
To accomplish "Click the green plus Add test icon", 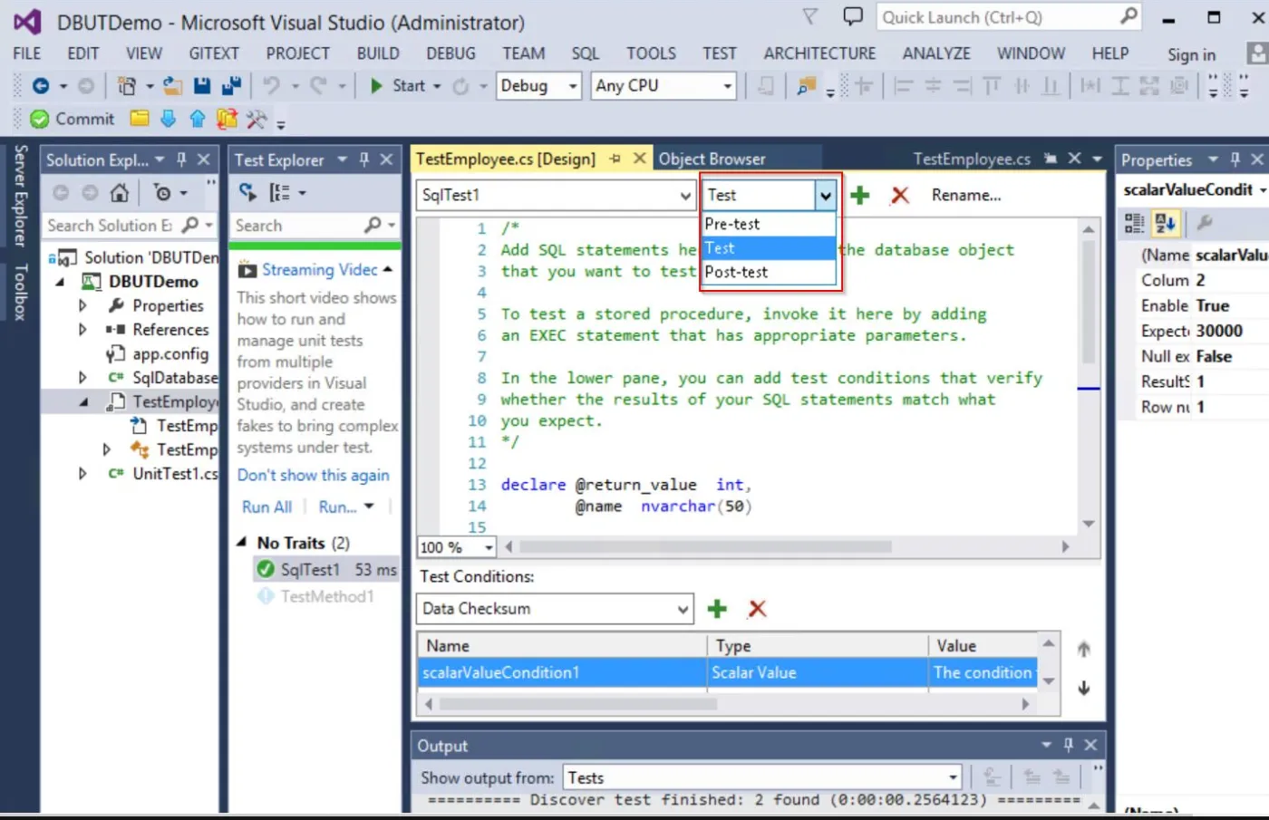I will tap(860, 195).
